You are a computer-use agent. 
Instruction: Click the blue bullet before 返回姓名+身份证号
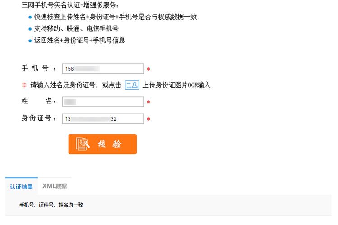tap(30, 41)
